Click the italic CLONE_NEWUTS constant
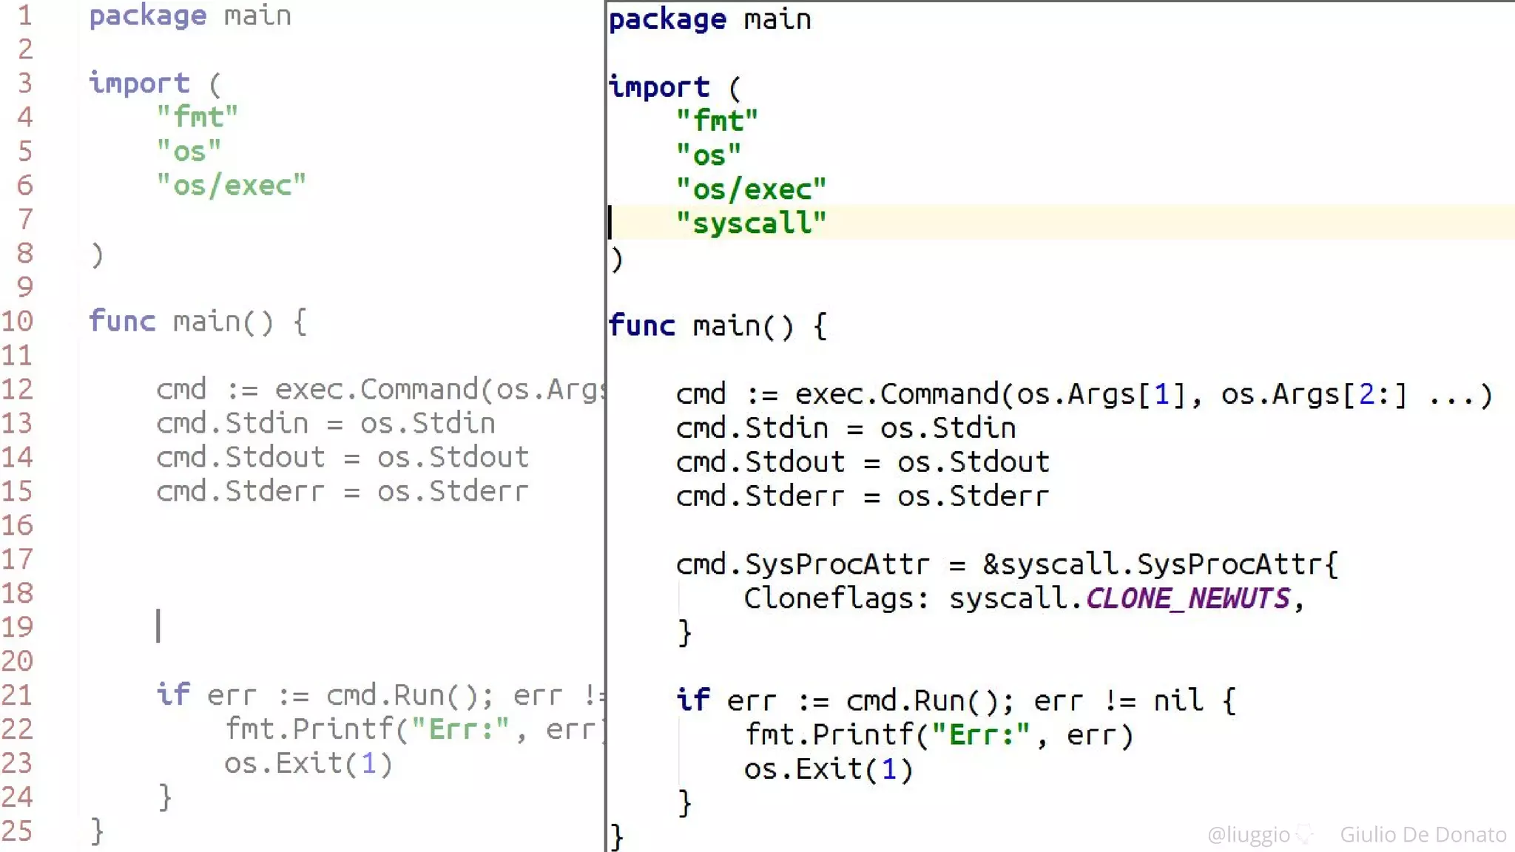This screenshot has height=852, width=1515. (1187, 598)
